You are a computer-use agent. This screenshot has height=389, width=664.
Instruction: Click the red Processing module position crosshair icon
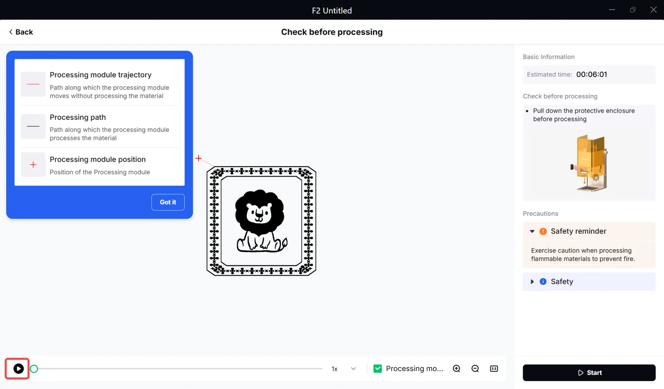click(33, 165)
